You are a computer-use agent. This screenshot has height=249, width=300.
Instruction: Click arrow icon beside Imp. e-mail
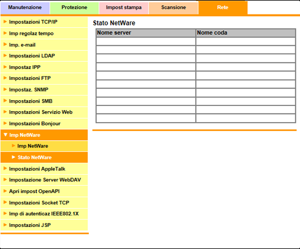(5, 45)
